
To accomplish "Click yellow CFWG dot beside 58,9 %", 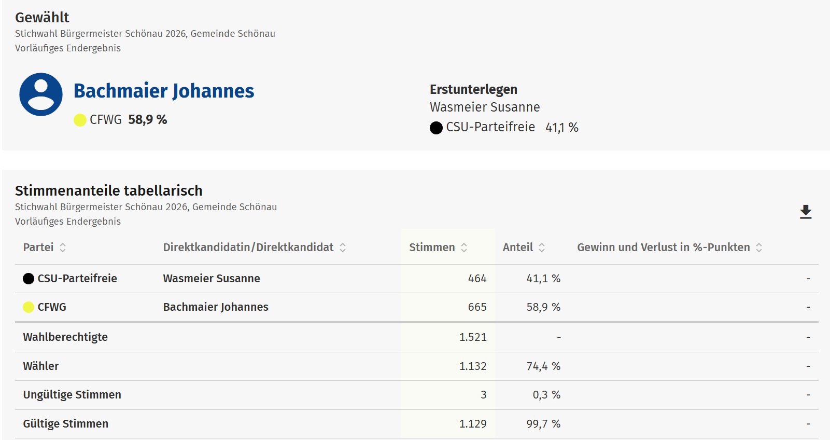I will click(x=80, y=120).
